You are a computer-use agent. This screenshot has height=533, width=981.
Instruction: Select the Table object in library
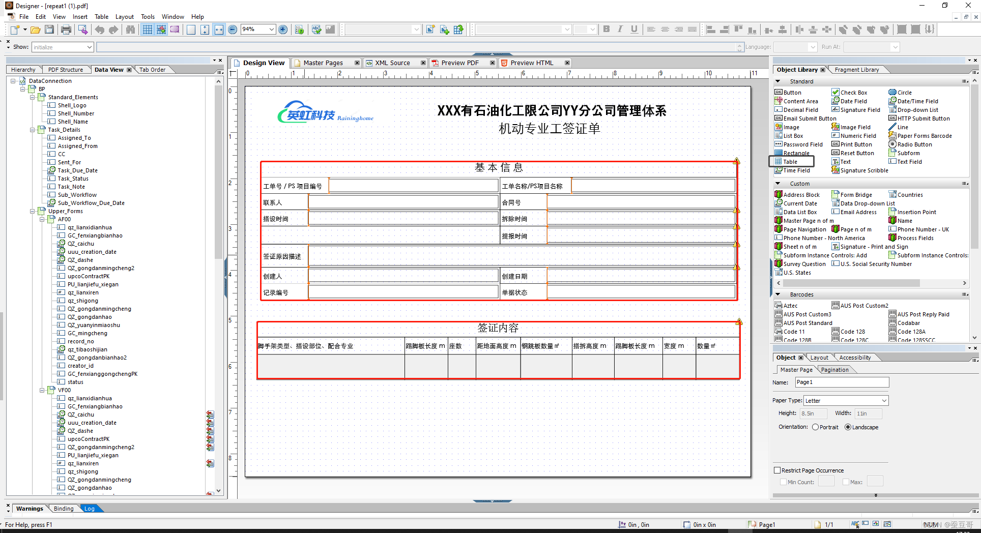tap(790, 162)
